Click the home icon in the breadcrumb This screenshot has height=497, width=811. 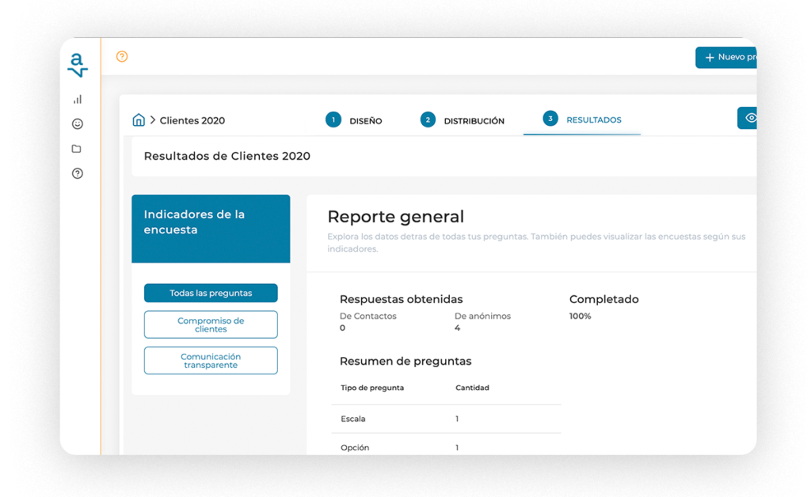pyautogui.click(x=139, y=119)
